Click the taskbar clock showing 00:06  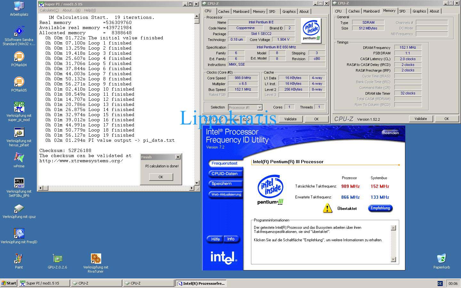(453, 284)
